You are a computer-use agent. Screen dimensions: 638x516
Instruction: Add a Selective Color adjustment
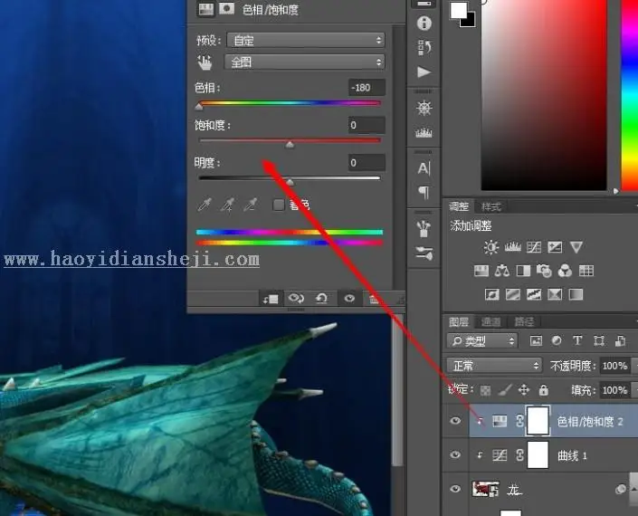pos(555,294)
